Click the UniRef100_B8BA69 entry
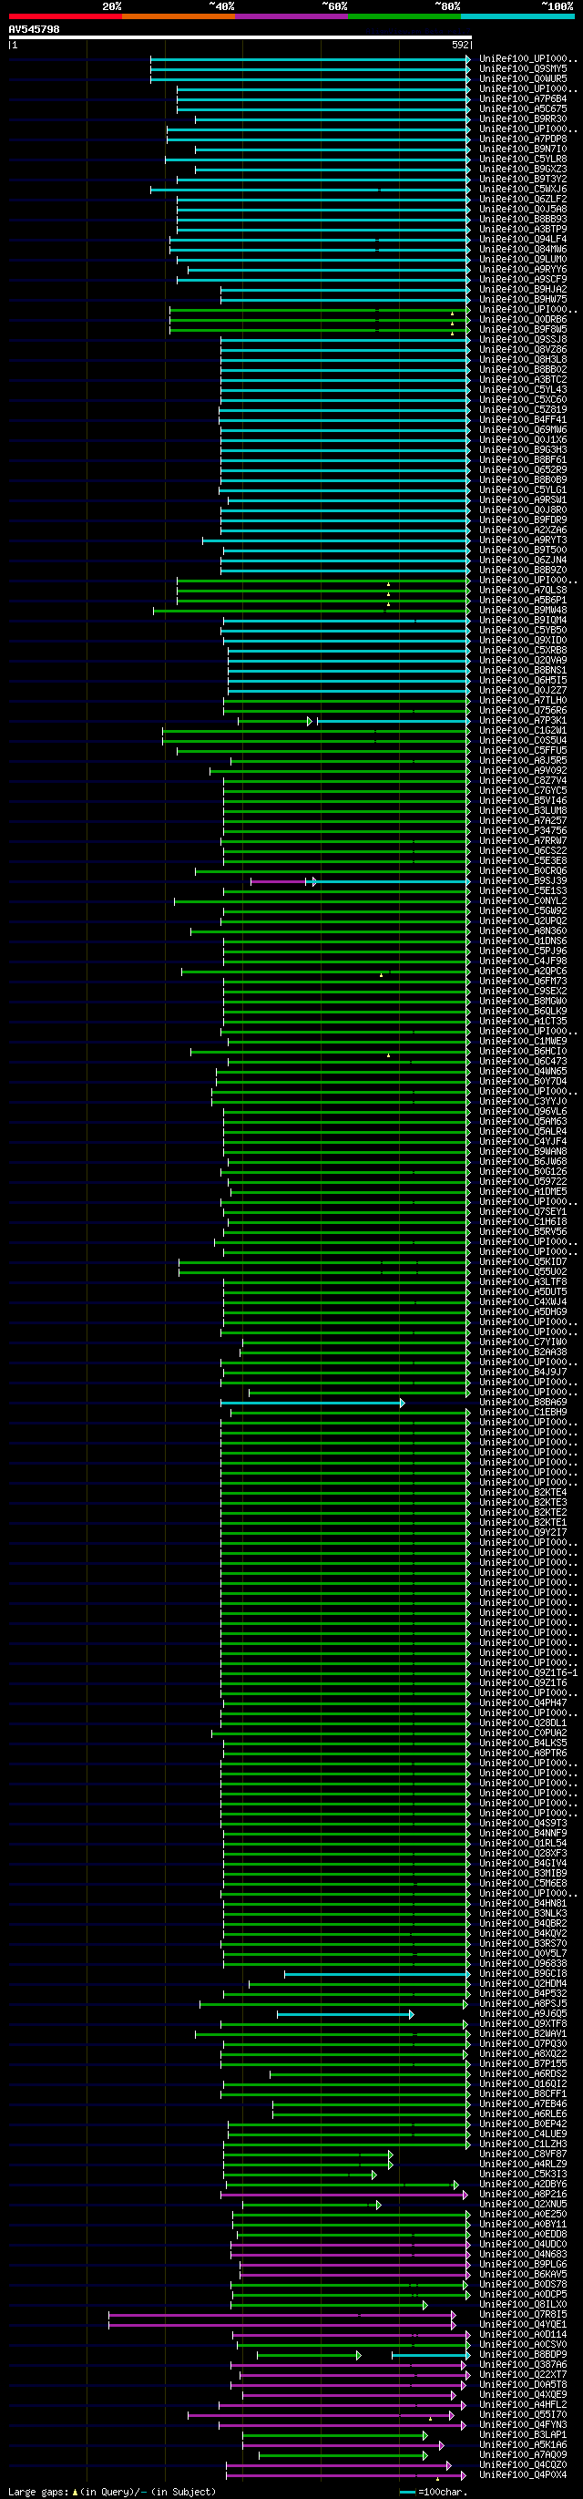This screenshot has height=2499, width=583. pyautogui.click(x=523, y=1403)
